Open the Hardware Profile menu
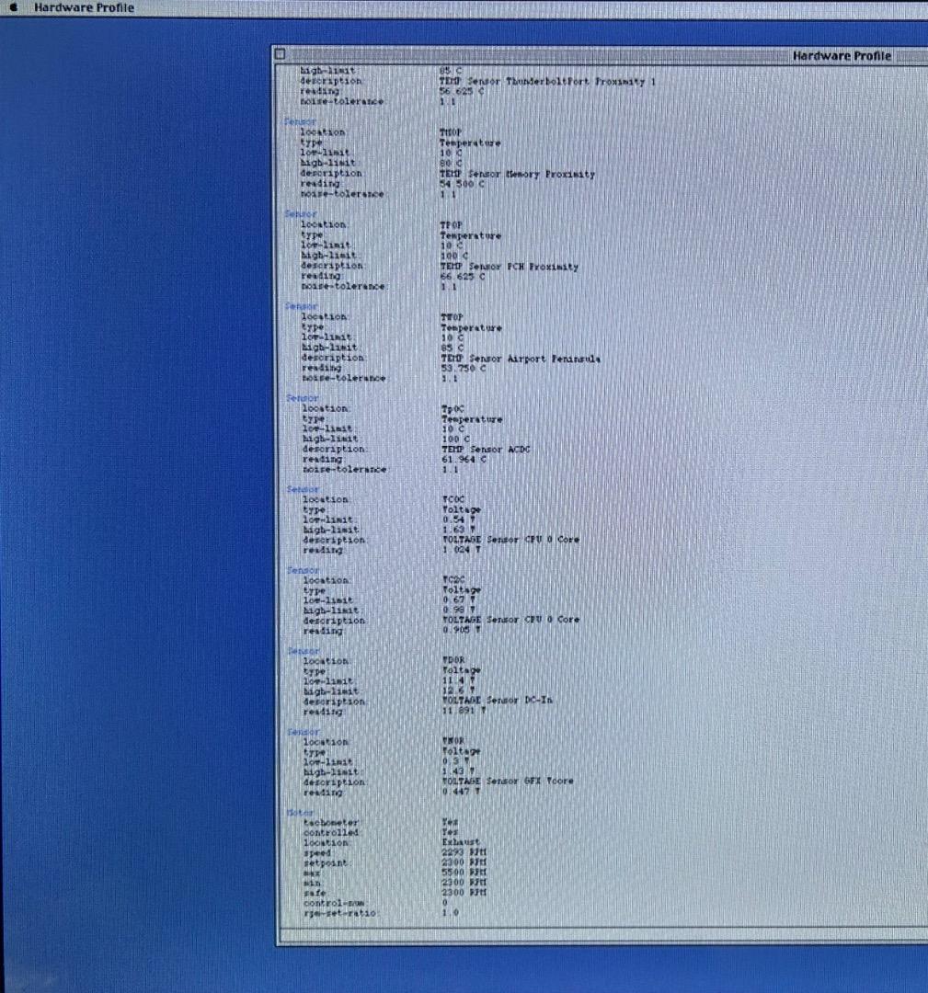The width and height of the screenshot is (928, 993). pos(84,7)
